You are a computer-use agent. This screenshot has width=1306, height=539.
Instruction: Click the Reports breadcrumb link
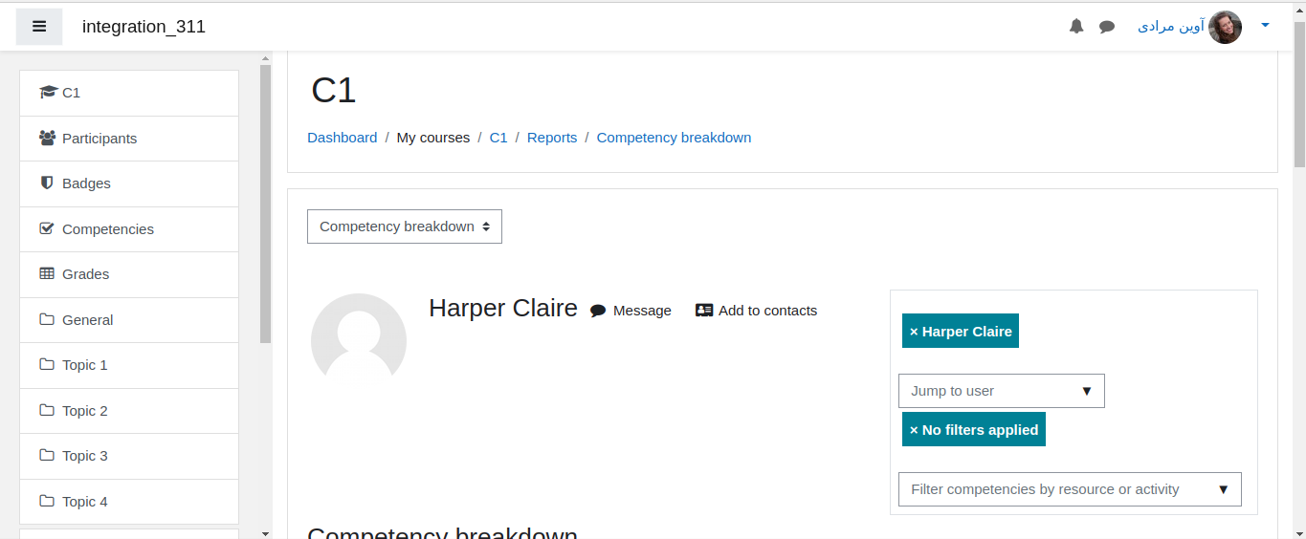[552, 138]
